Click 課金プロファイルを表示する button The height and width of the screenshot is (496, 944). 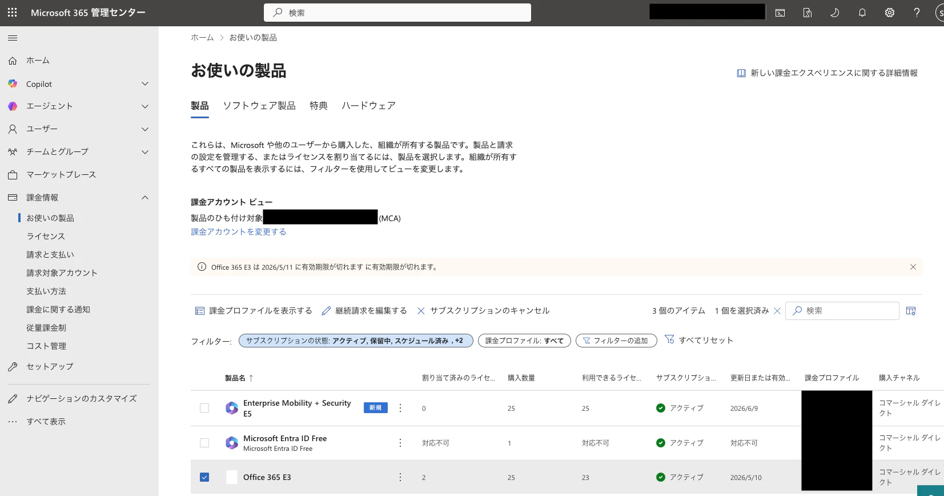click(254, 311)
